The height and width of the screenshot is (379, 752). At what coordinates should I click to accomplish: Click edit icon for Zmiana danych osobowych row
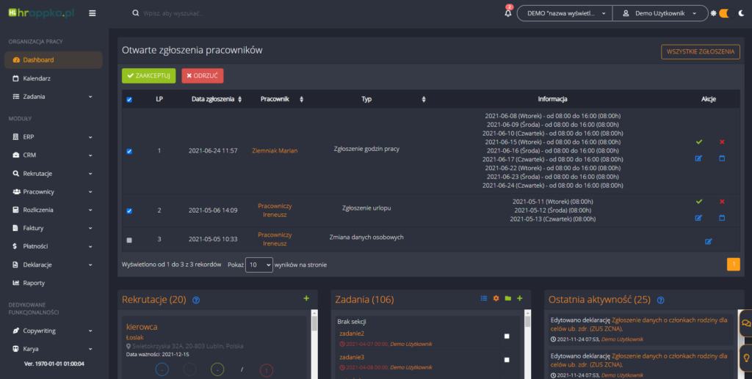(x=709, y=241)
